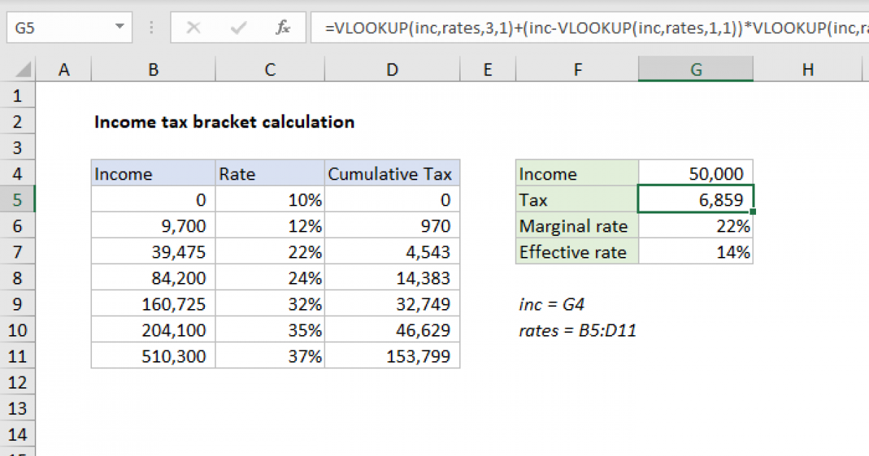
Task: Expand the Name Box dropdown arrow
Action: tap(119, 28)
